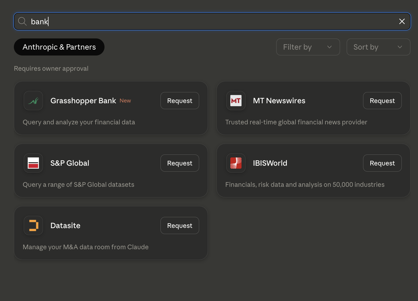The image size is (418, 301).
Task: Focus the search box containing "bank"
Action: click(x=212, y=21)
